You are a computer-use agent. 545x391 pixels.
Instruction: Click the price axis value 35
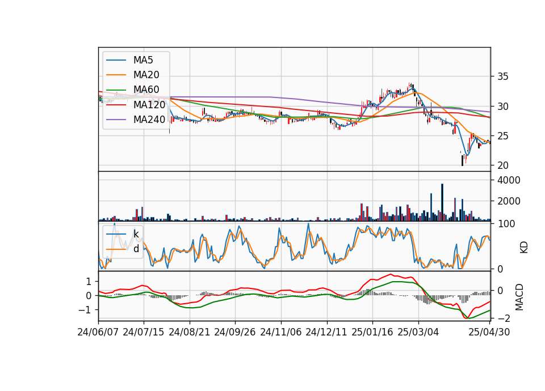(502, 76)
